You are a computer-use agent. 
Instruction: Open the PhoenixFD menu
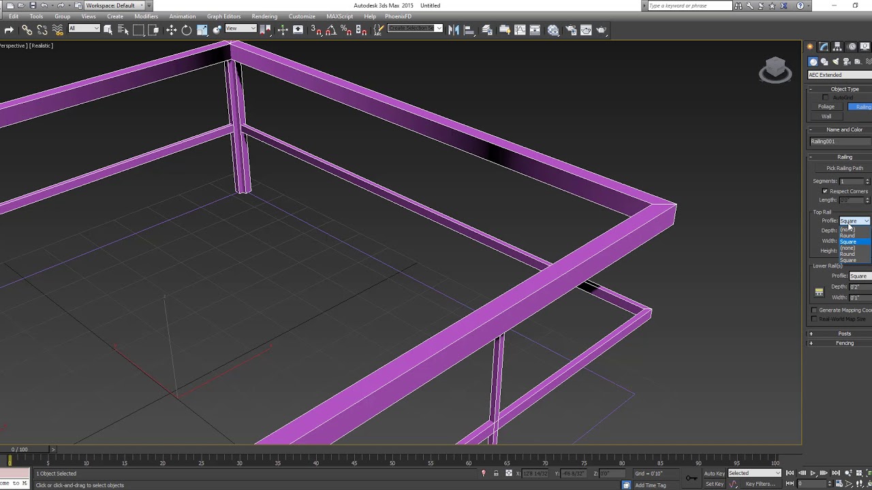398,16
